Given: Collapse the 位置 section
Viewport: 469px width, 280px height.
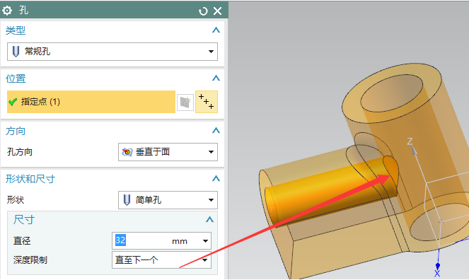Looking at the screenshot, I should (x=216, y=78).
